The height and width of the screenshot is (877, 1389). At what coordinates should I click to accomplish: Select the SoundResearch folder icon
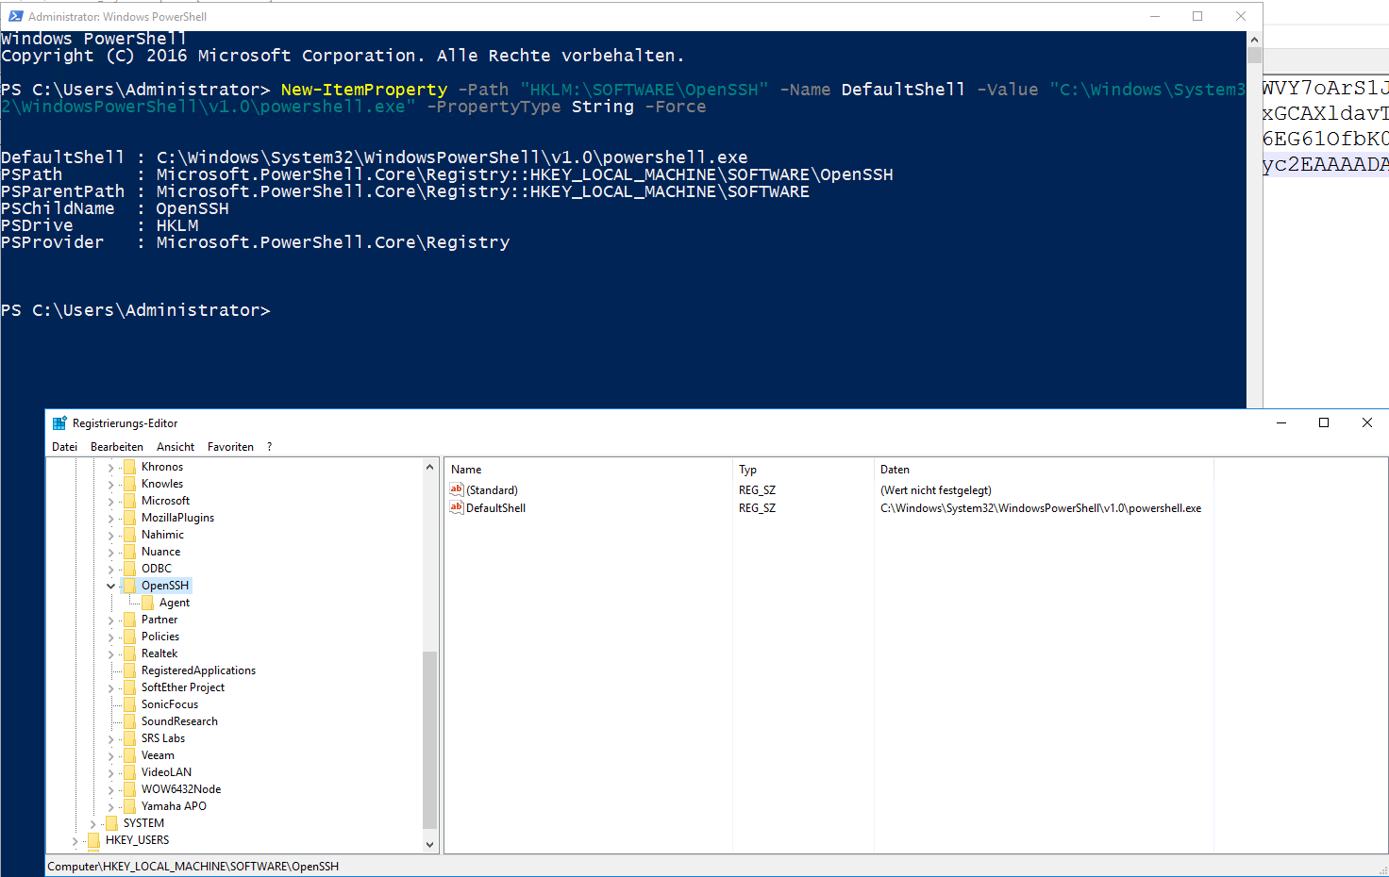[x=130, y=721]
